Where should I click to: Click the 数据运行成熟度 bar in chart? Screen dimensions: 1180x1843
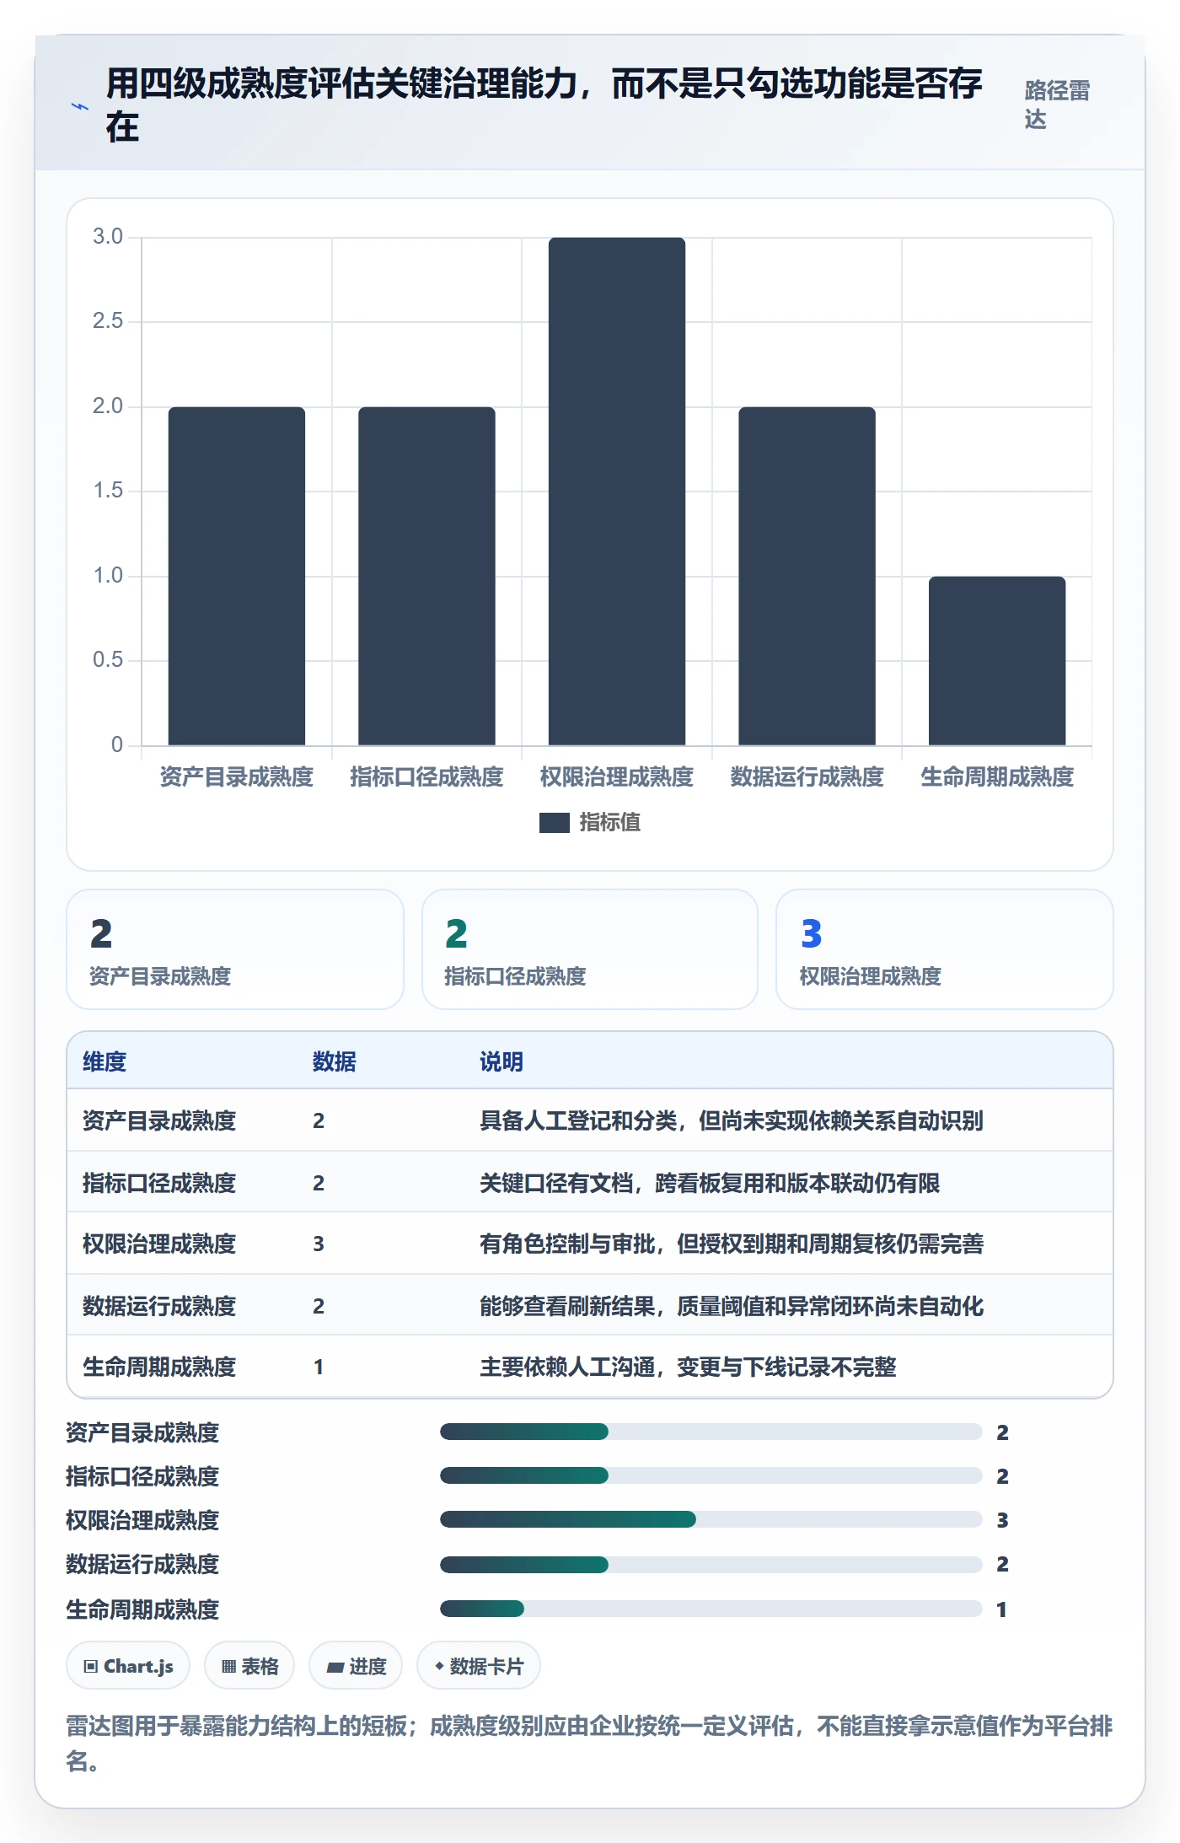point(807,576)
